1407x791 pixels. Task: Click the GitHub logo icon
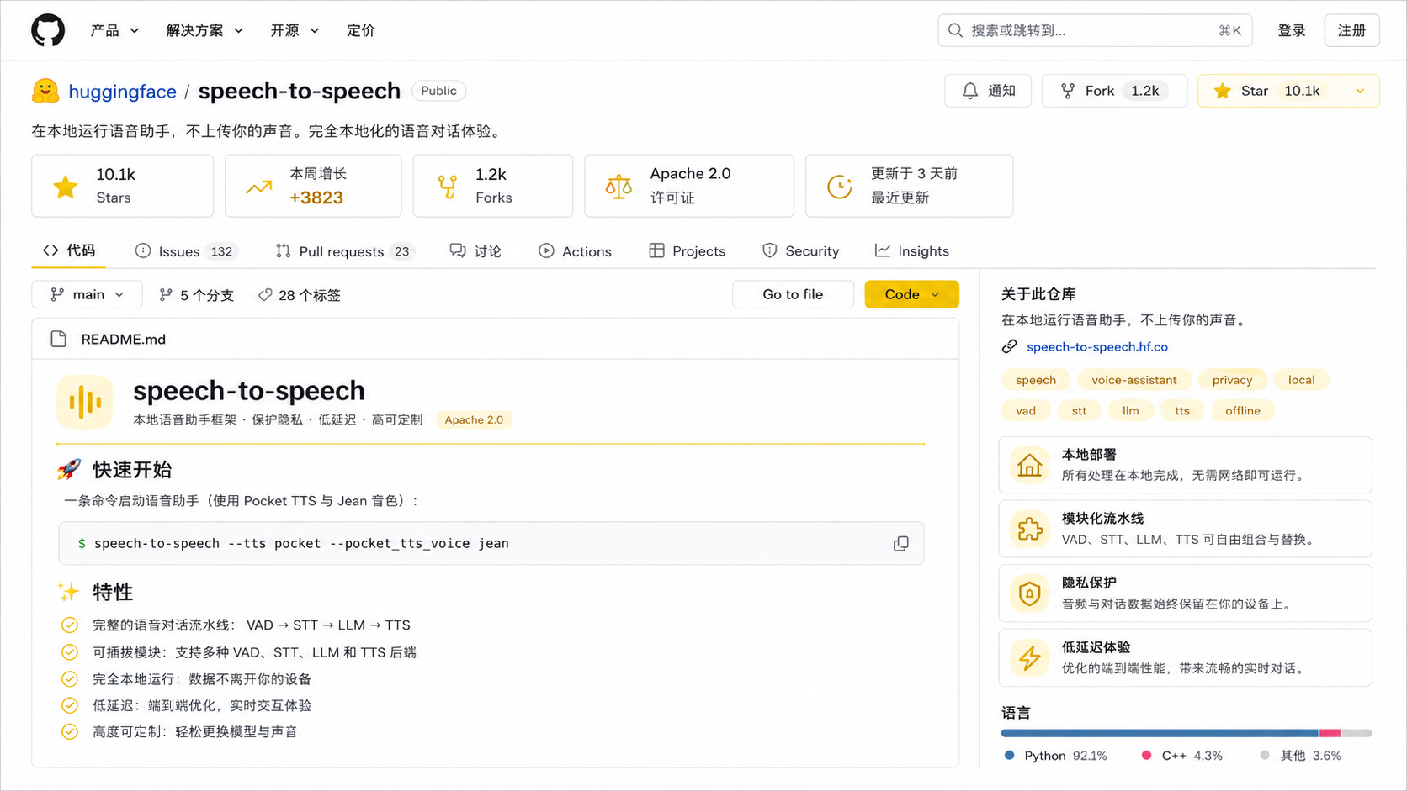tap(48, 30)
